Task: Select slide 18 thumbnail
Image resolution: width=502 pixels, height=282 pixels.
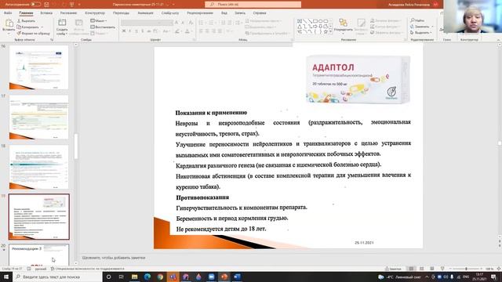Action: (x=38, y=167)
